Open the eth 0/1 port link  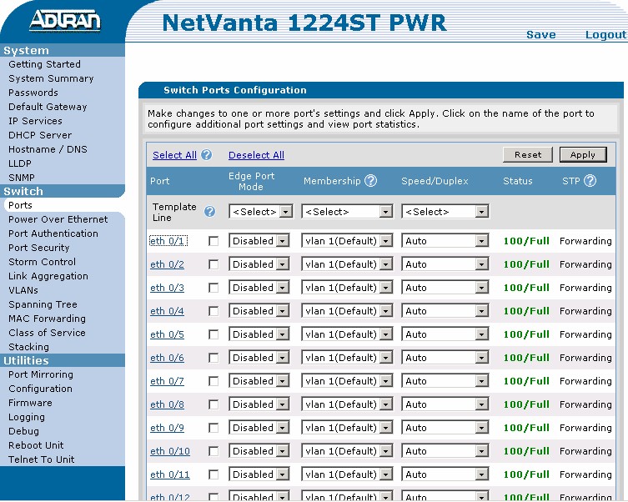(x=168, y=241)
